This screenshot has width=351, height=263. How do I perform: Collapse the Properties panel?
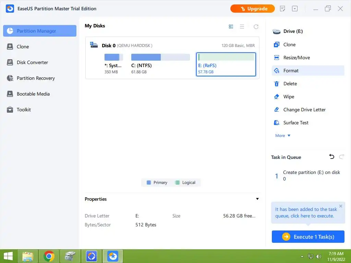[257, 199]
